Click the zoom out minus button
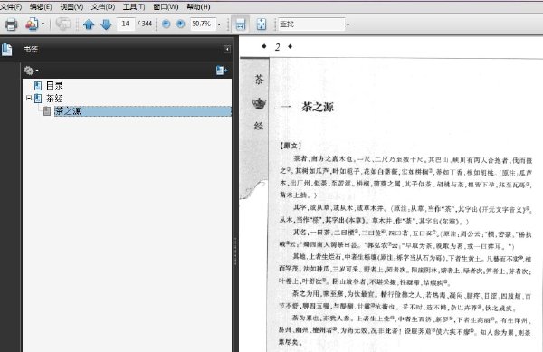Viewport: 543px width, 352px height. click(167, 24)
